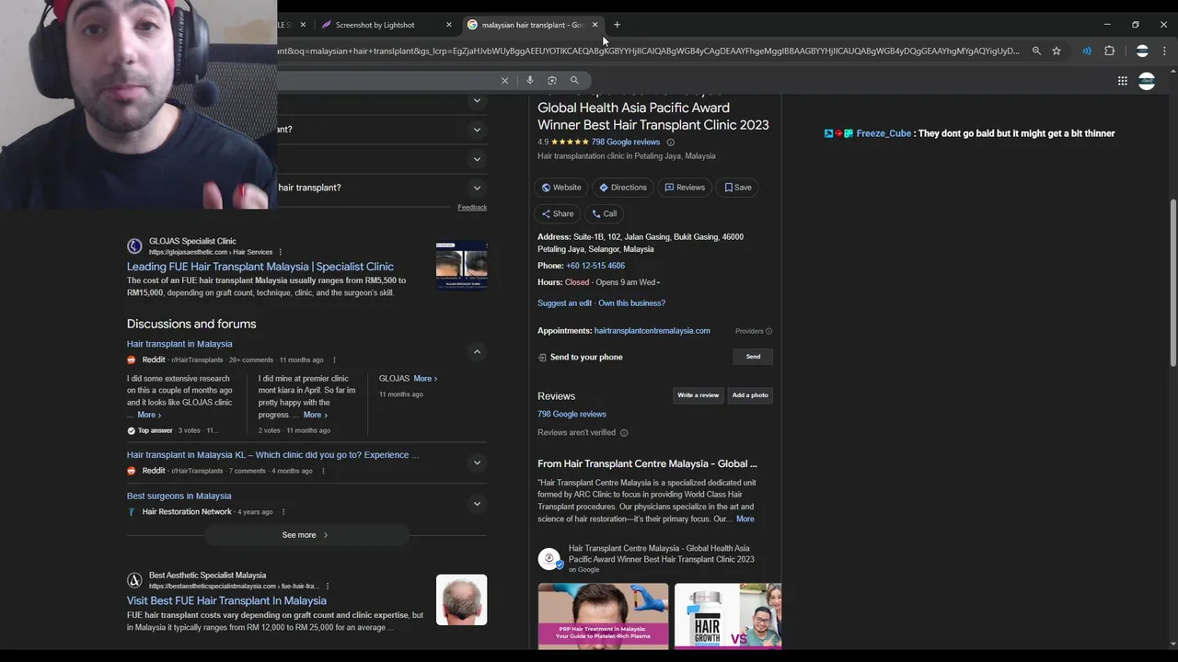Switch to malaysian hair transplant tab
The height and width of the screenshot is (662, 1178).
[534, 25]
